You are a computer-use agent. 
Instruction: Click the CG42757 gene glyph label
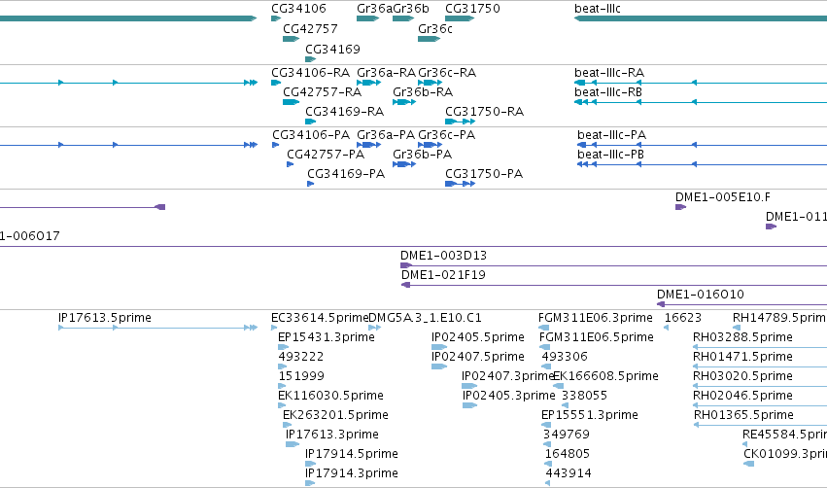click(x=310, y=28)
